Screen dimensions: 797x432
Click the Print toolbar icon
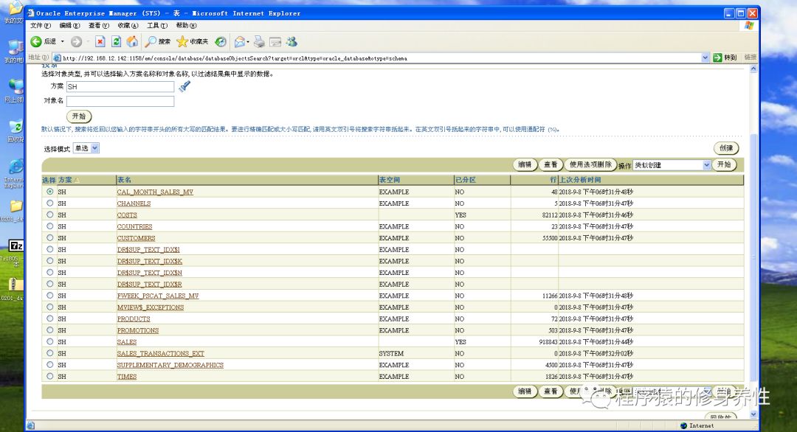click(258, 41)
